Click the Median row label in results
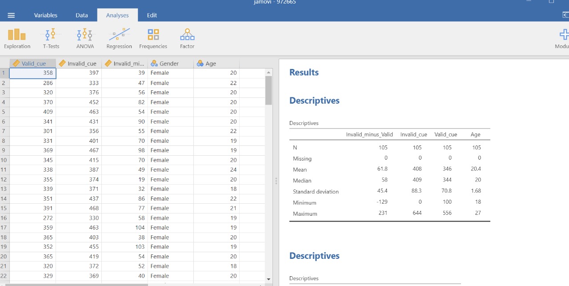Viewport: 569px width, 286px height. [302, 181]
